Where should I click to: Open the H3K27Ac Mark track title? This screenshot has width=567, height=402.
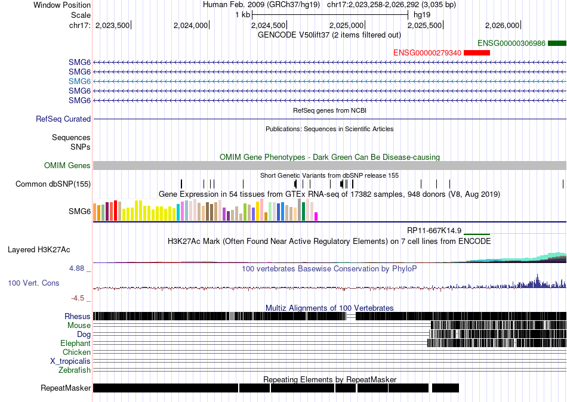pos(329,241)
